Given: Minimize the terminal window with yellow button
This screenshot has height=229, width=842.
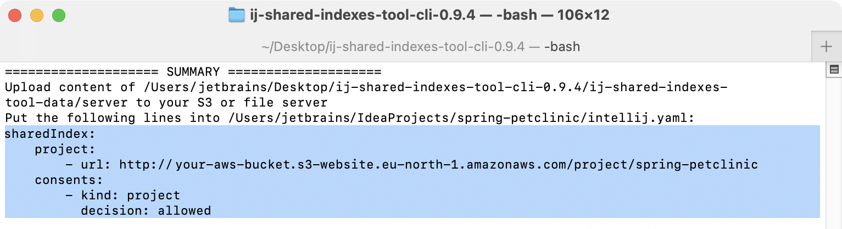Looking at the screenshot, I should pyautogui.click(x=37, y=15).
